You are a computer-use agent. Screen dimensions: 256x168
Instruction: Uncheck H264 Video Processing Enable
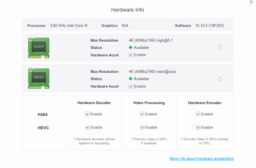point(142,114)
